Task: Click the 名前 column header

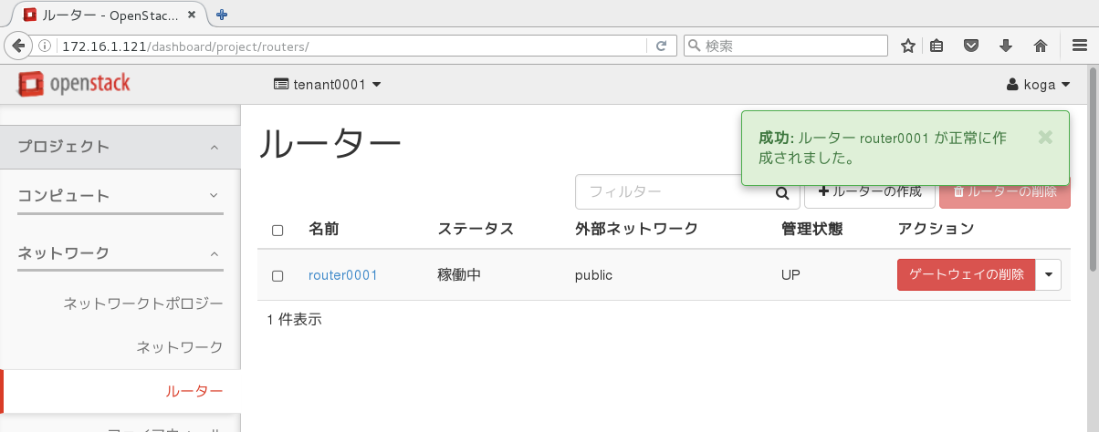Action: click(x=324, y=229)
